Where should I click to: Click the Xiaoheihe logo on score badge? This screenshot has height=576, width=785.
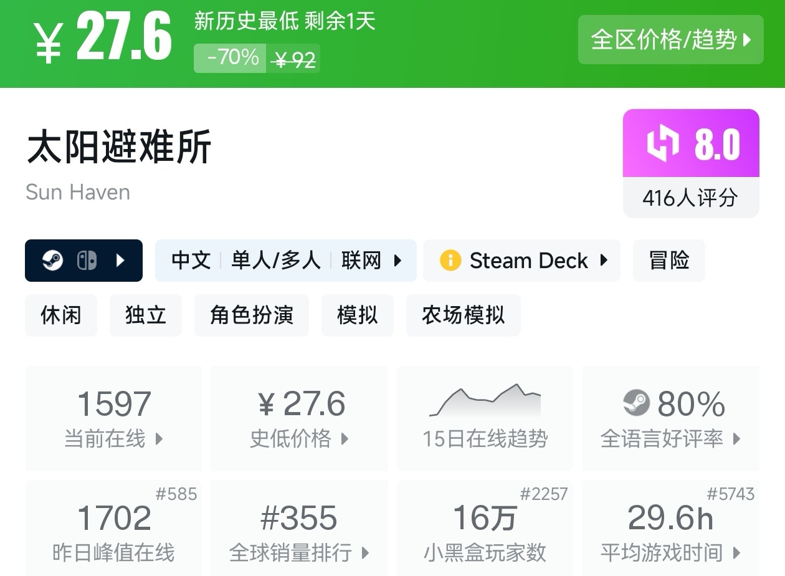tap(662, 144)
